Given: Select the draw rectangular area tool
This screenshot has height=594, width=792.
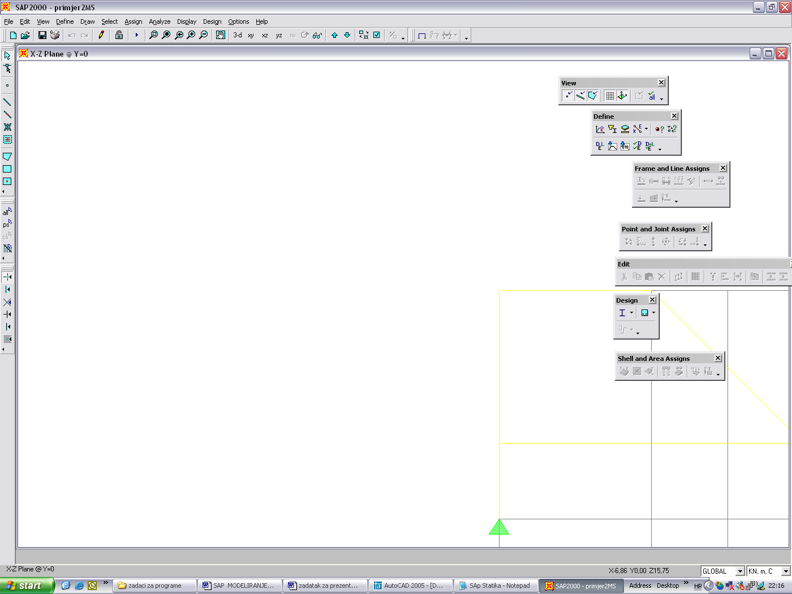Looking at the screenshot, I should (7, 169).
